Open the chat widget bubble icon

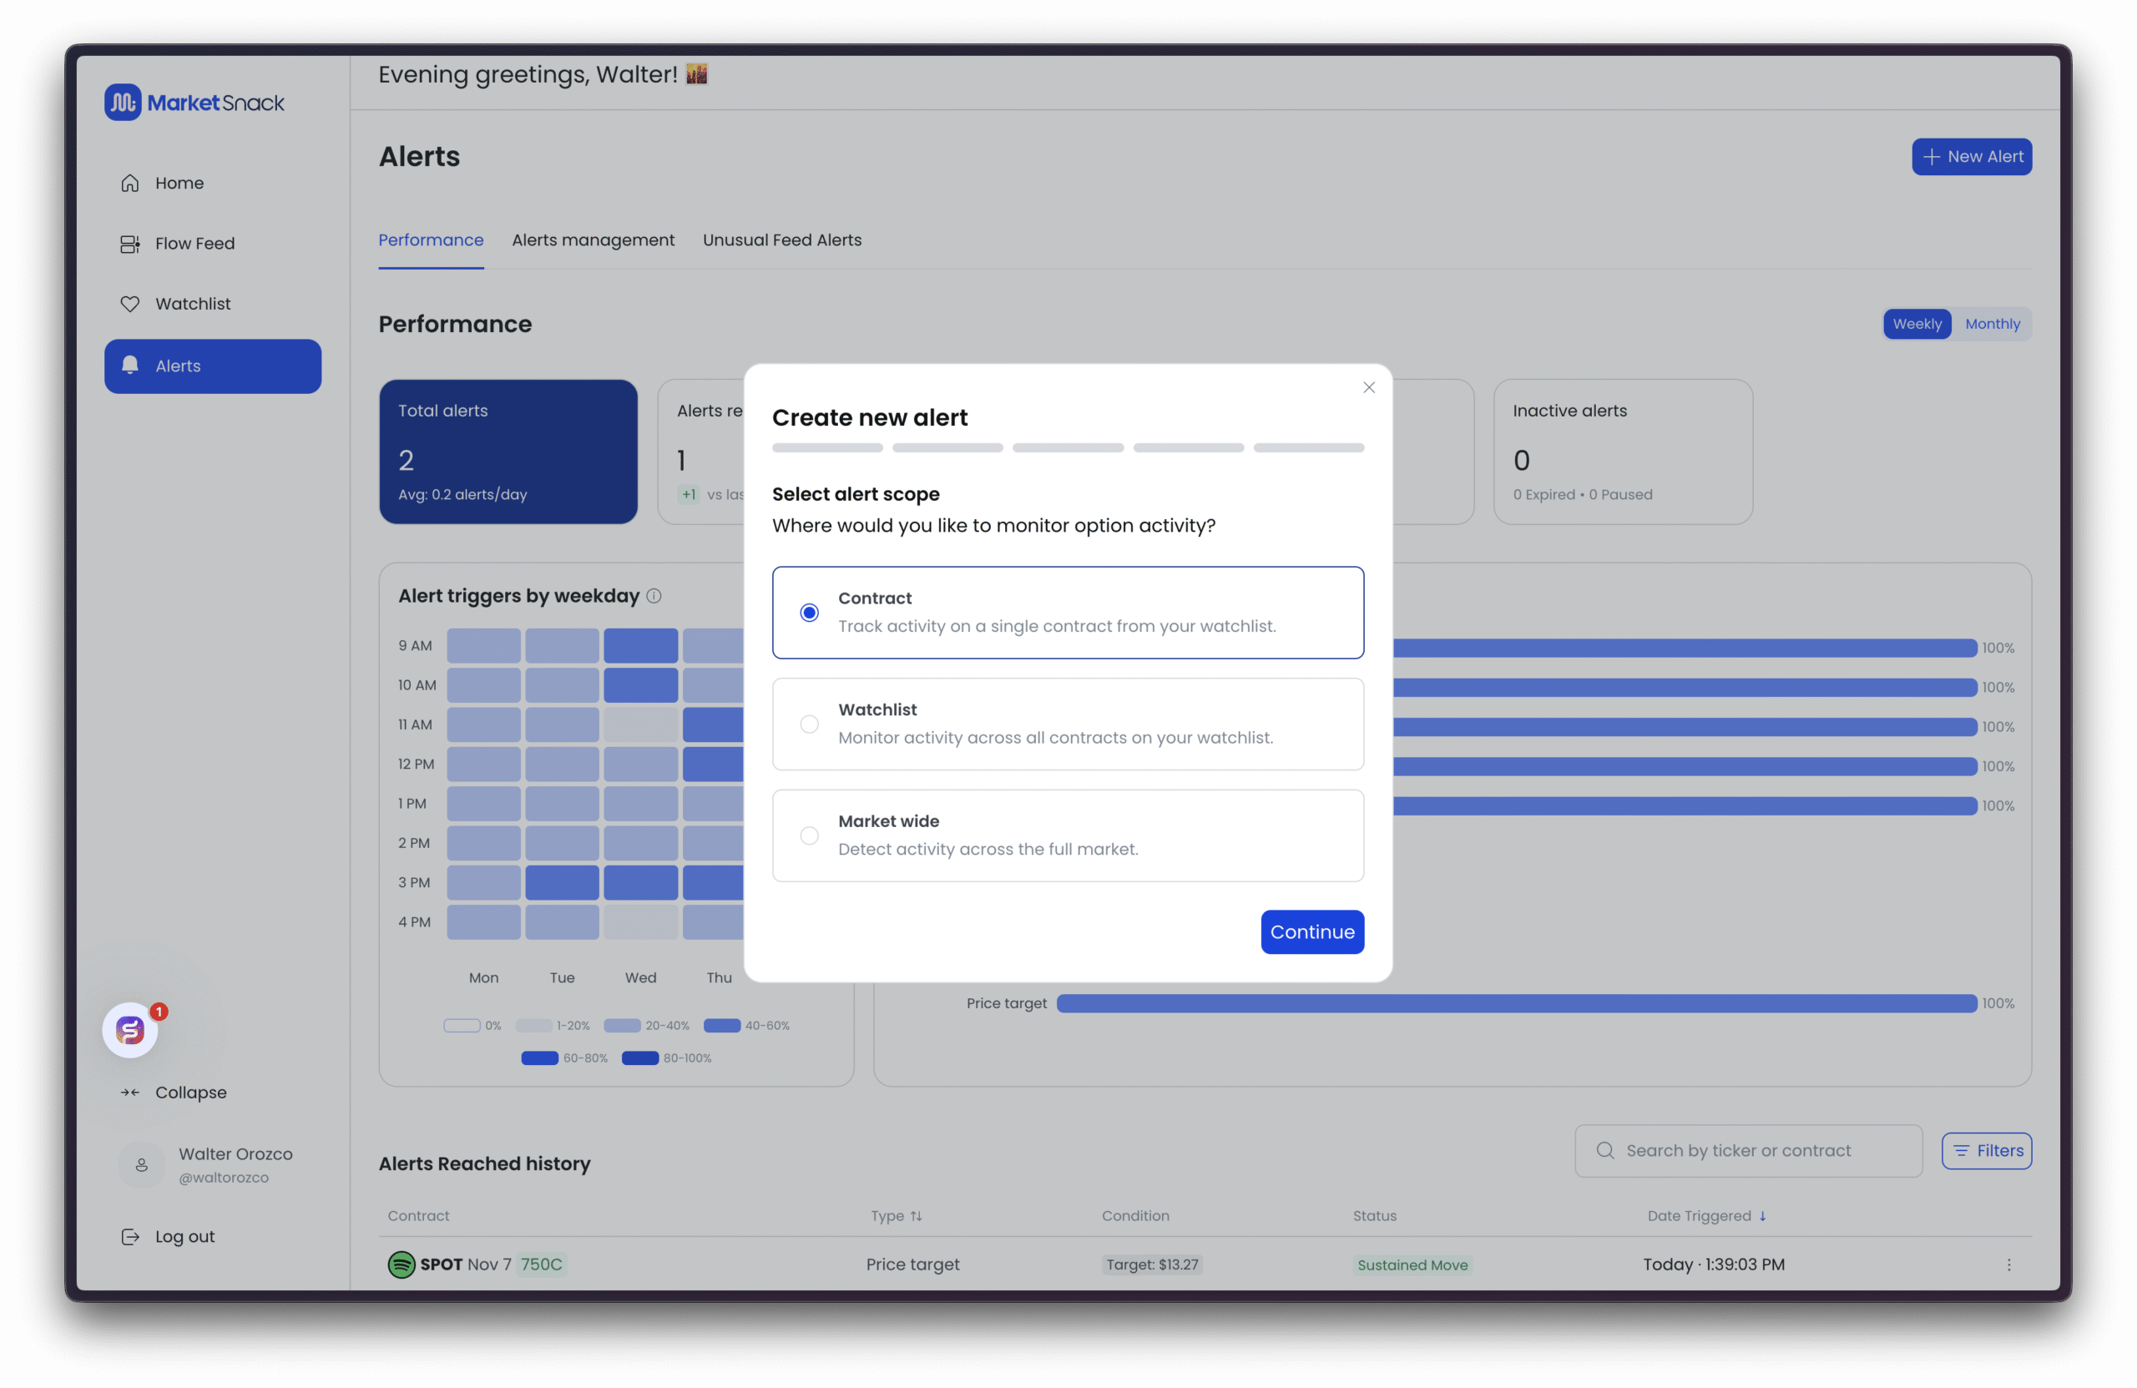coord(130,1030)
